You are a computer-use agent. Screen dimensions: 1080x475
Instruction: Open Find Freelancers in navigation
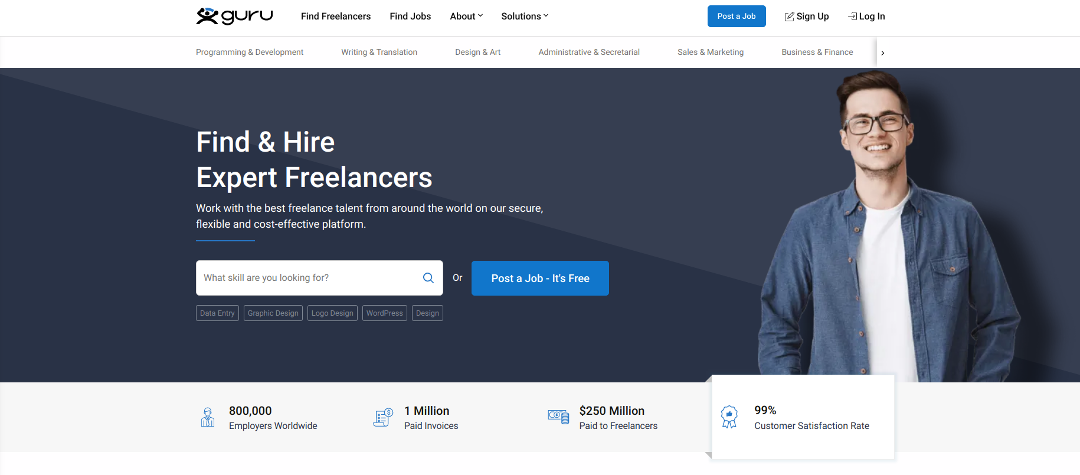tap(336, 17)
